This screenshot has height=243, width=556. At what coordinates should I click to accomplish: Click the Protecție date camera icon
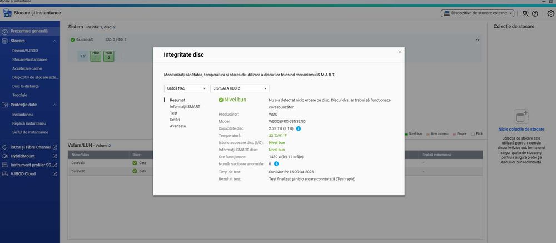(4, 105)
